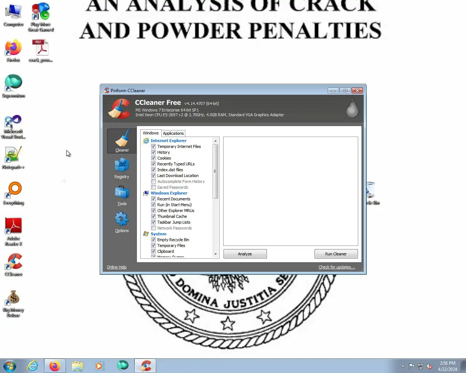Viewport: 466px width, 373px height.
Task: Uncheck Temporary Internet Files
Action: tap(154, 146)
